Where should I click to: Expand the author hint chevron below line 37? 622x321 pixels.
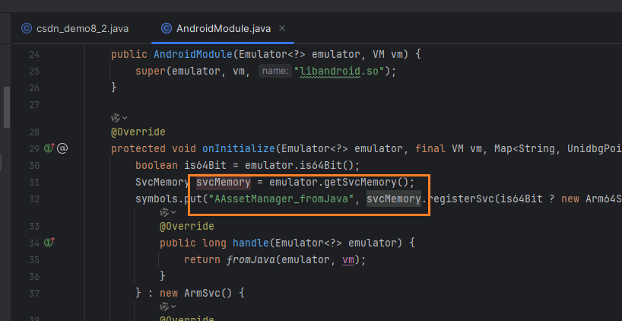click(173, 307)
